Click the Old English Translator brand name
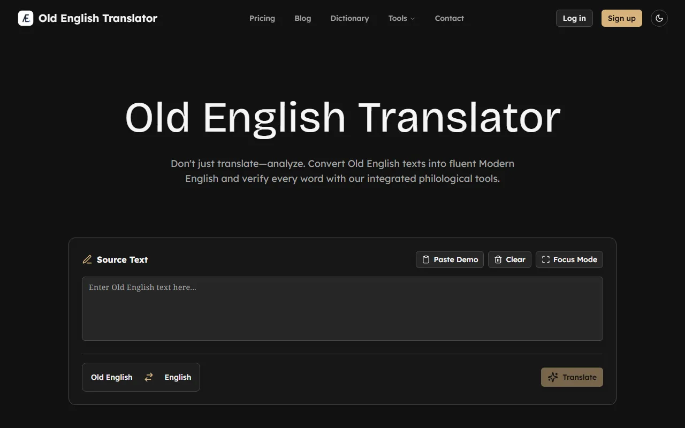The height and width of the screenshot is (428, 685). tap(98, 18)
